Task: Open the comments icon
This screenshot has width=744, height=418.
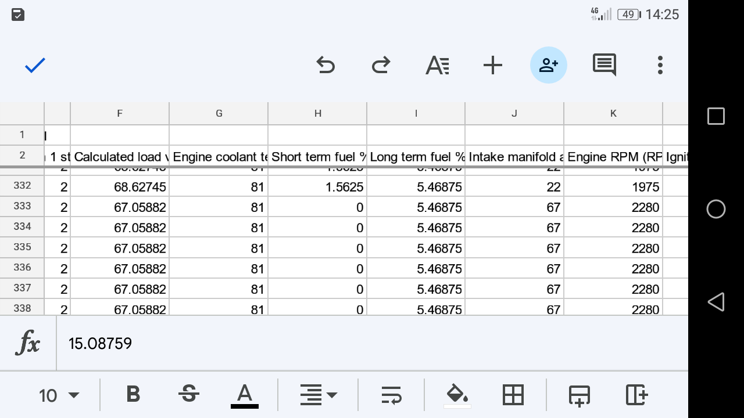Action: 604,65
